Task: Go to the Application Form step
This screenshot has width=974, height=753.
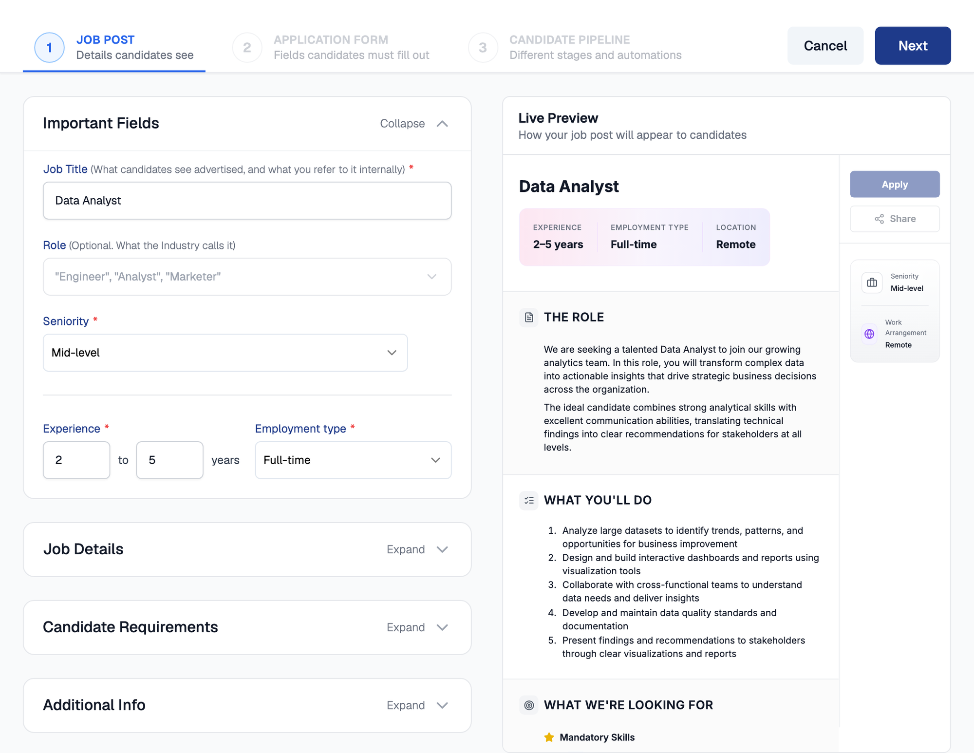Action: coord(331,47)
